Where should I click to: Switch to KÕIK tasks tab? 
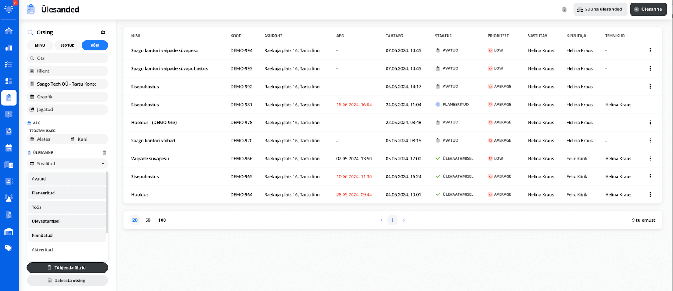[x=95, y=45]
